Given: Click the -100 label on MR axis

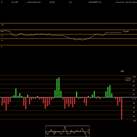Looking at the screenshot, I should pyautogui.click(x=134, y=121).
